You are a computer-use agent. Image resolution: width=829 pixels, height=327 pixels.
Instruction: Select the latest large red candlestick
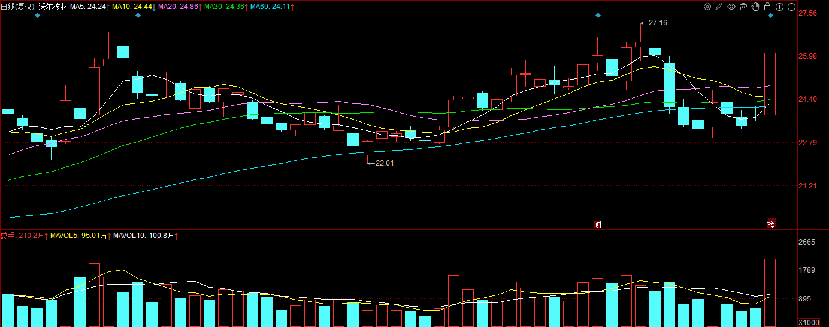pyautogui.click(x=770, y=84)
